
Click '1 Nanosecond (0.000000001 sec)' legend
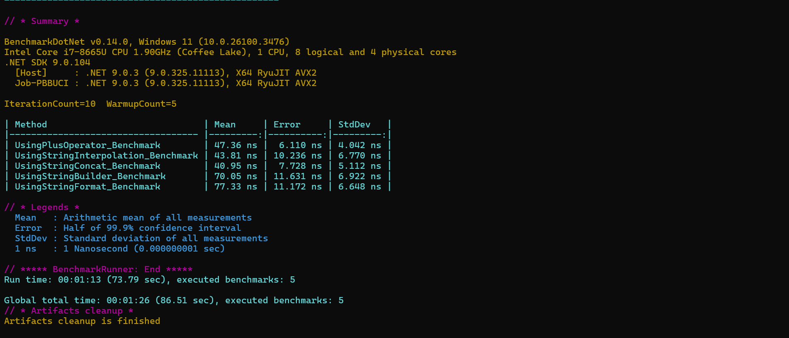[x=144, y=249]
